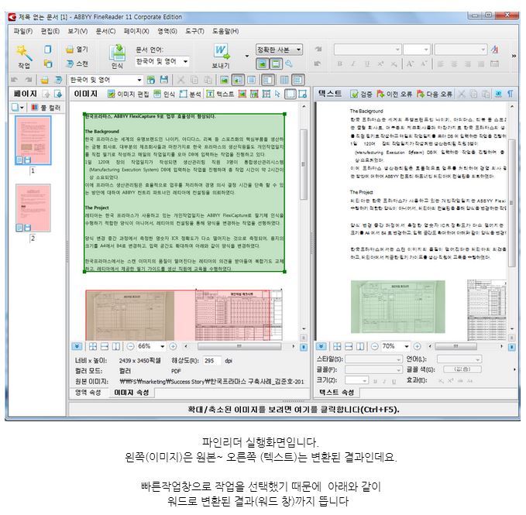Click the 인식 tool in image panel
Screen dimensions: 526x515
click(x=164, y=94)
